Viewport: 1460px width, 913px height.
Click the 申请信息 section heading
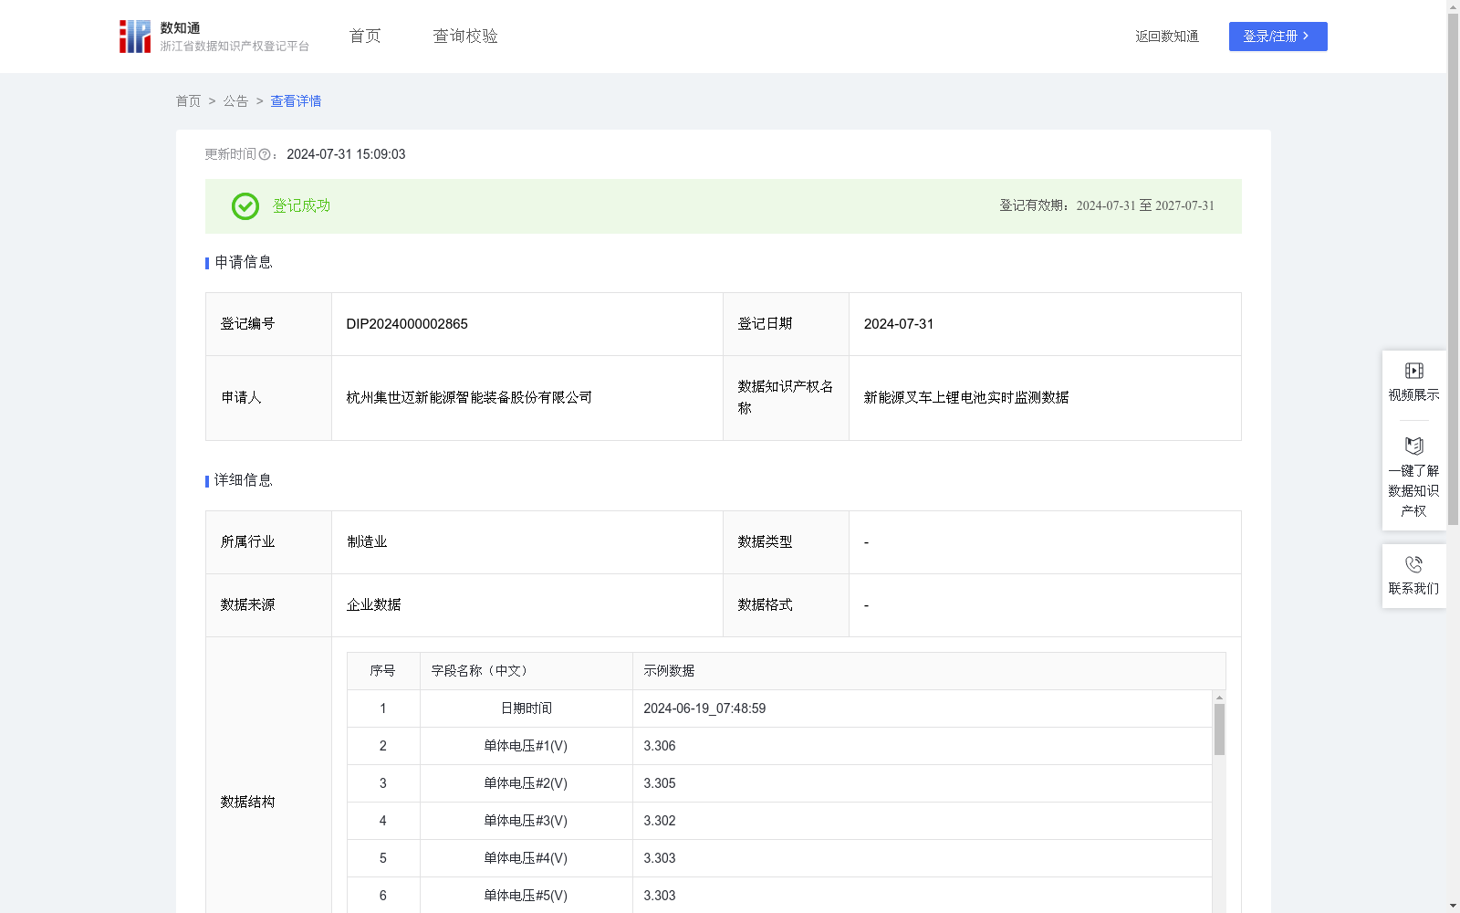(x=244, y=263)
